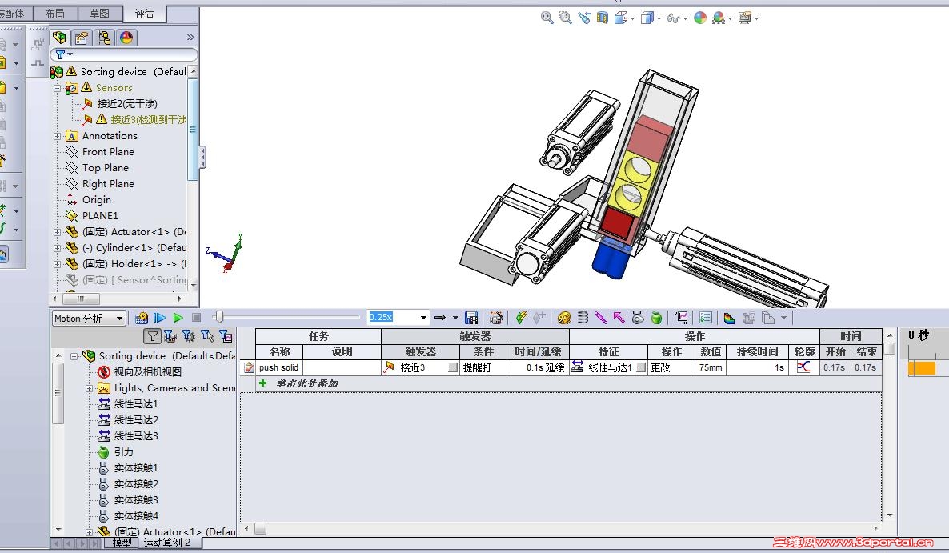949x553 pixels.
Task: Toggle the first motion tree filter button
Action: pos(153,336)
